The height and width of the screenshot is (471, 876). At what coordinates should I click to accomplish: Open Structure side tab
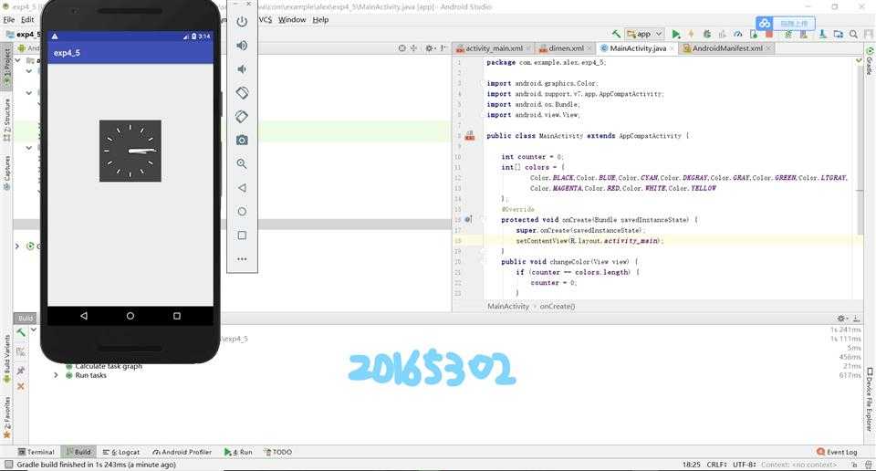click(6, 119)
